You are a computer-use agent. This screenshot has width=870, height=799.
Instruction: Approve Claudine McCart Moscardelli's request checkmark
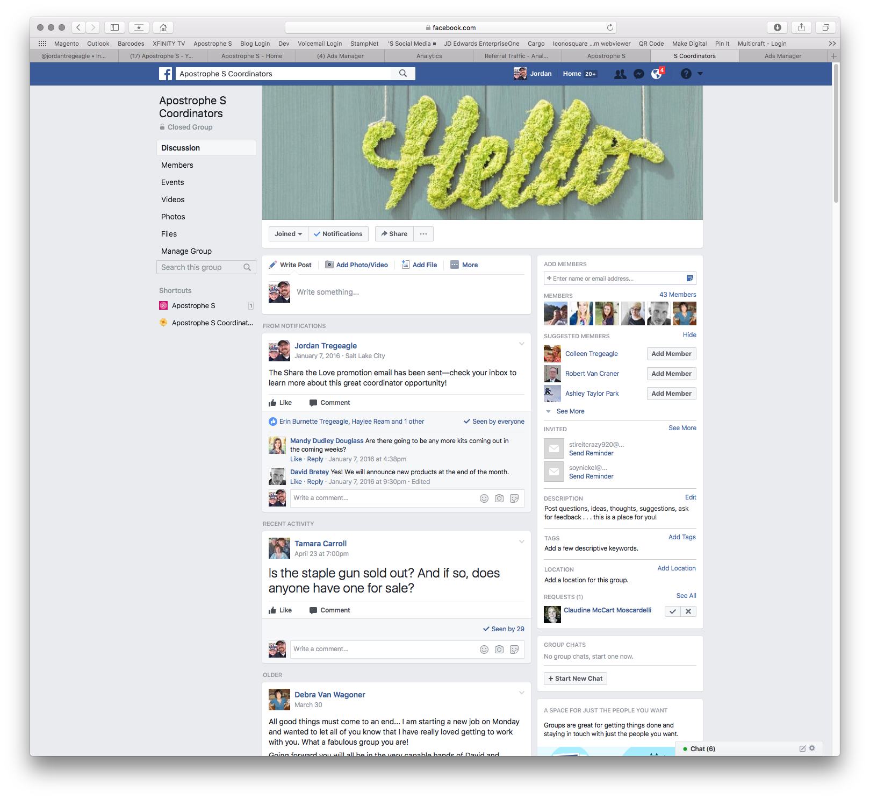click(x=673, y=611)
